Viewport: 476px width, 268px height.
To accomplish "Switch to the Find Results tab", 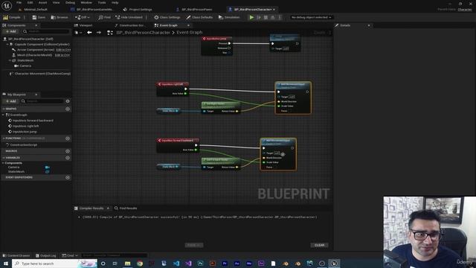I will pos(126,208).
